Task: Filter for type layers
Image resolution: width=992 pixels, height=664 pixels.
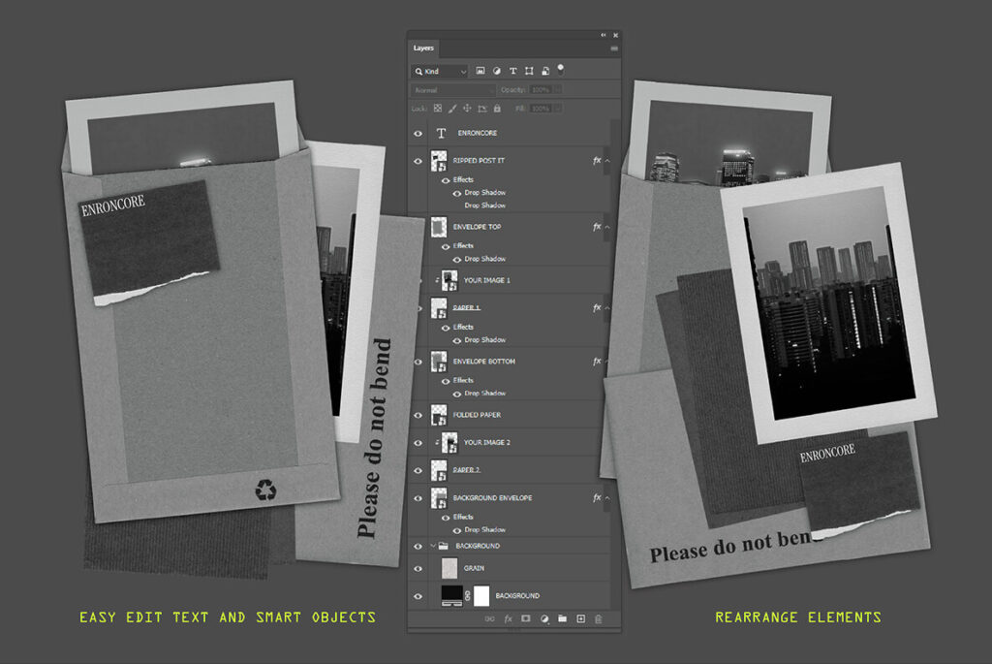Action: pos(512,71)
